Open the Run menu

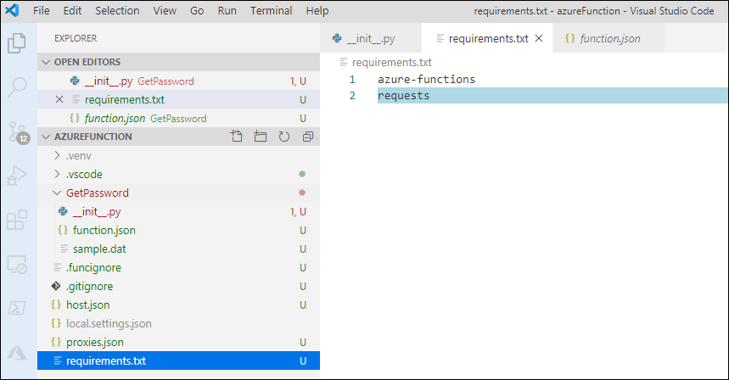click(x=227, y=11)
